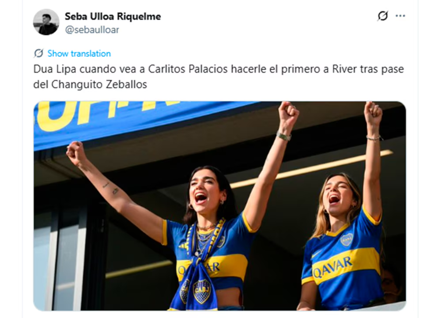Open the three-dot more options menu

point(400,16)
